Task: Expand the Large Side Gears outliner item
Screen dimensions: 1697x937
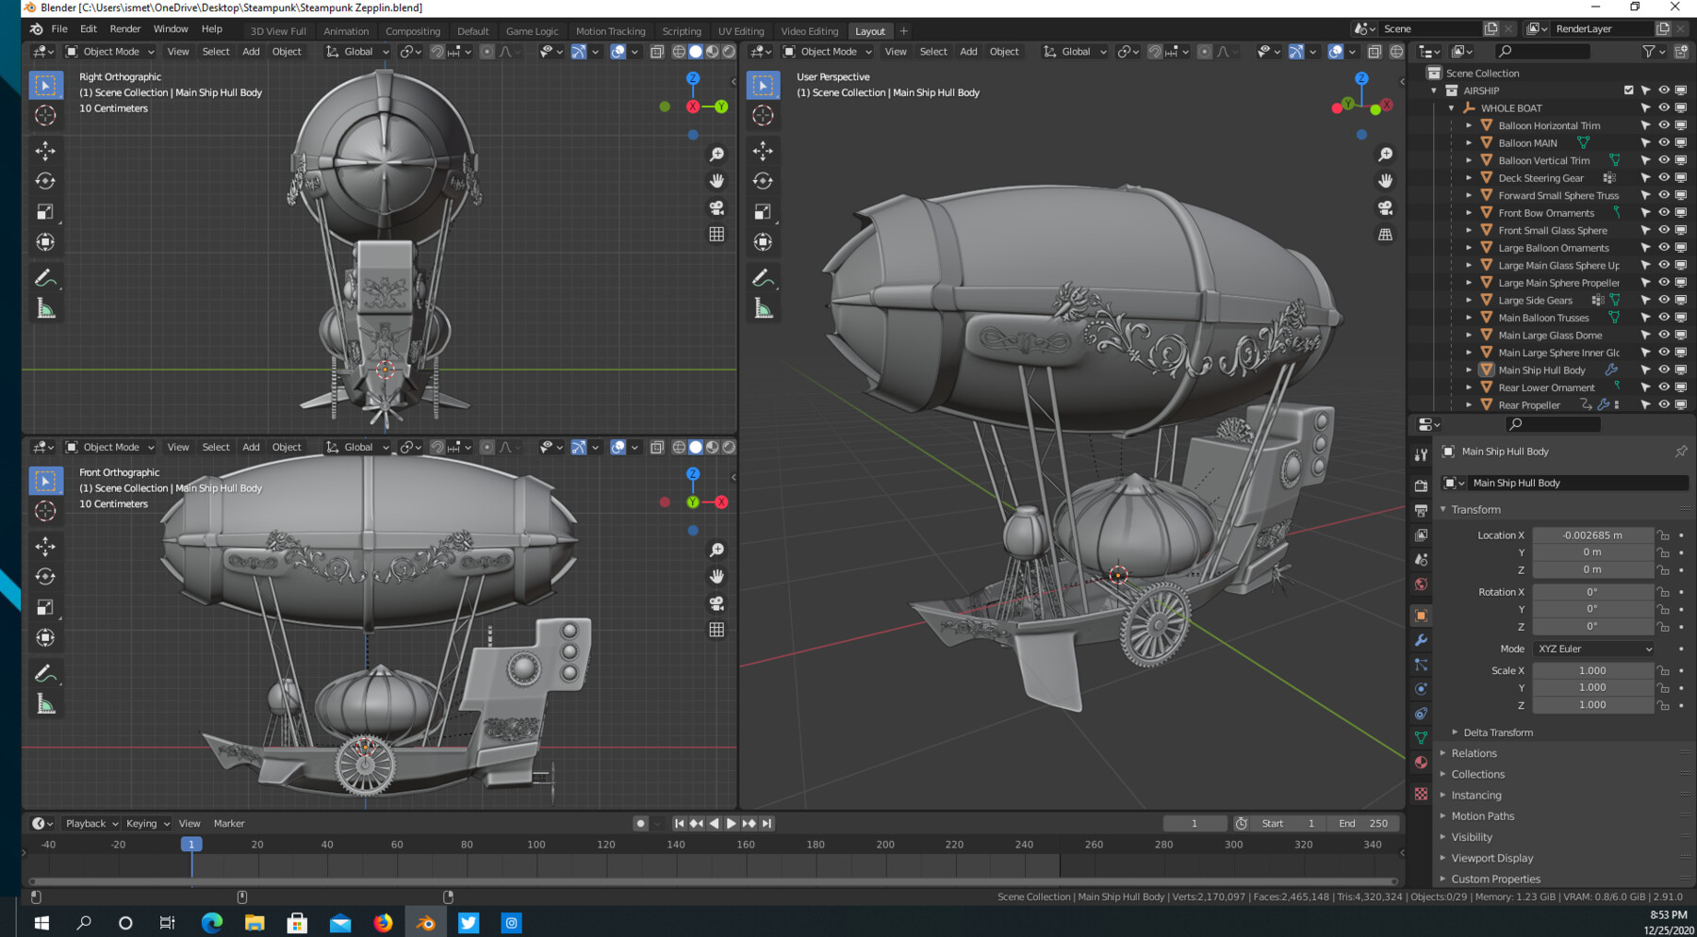Action: pos(1470,300)
